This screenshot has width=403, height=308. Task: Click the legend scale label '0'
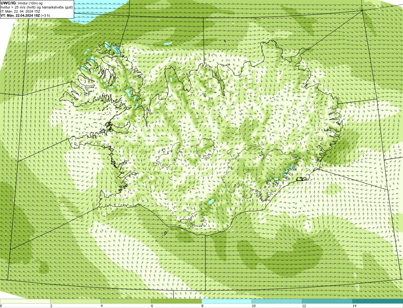point(1,306)
